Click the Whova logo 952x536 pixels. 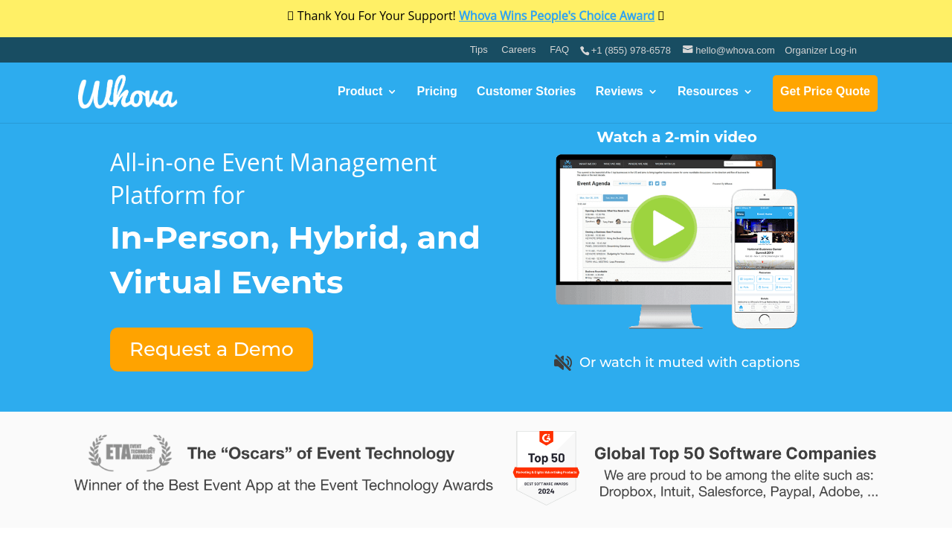(127, 92)
